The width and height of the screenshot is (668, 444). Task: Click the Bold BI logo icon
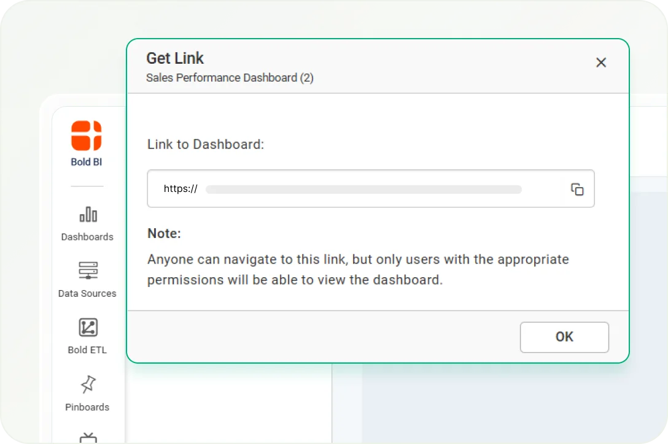click(x=87, y=136)
